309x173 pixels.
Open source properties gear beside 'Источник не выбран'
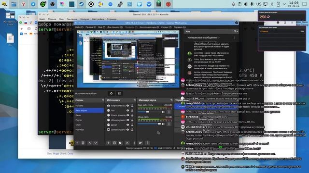pos(112,94)
